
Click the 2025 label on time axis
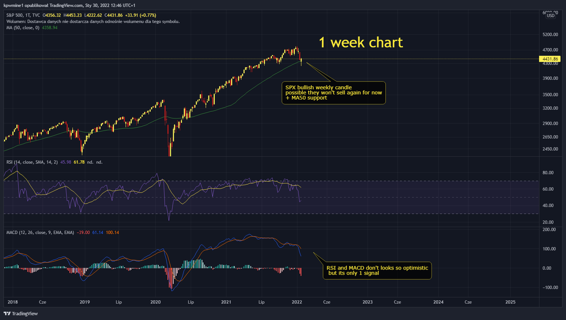point(510,301)
